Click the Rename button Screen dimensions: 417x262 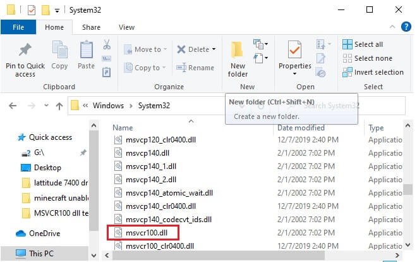tap(195, 68)
